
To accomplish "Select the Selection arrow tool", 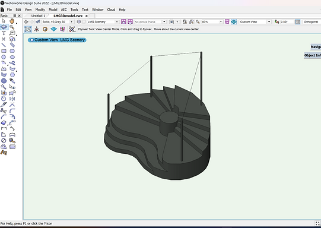I will [x=4, y=21].
